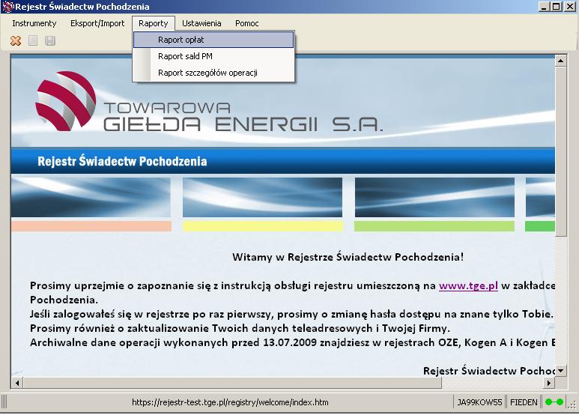This screenshot has width=579, height=415.
Task: Minimize the Rejestr Świadectw Pochodzenia window
Action: pos(544,7)
